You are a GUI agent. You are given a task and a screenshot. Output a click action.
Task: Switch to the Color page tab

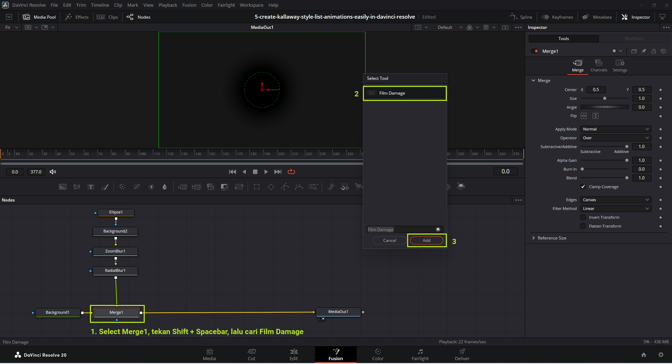[378, 355]
